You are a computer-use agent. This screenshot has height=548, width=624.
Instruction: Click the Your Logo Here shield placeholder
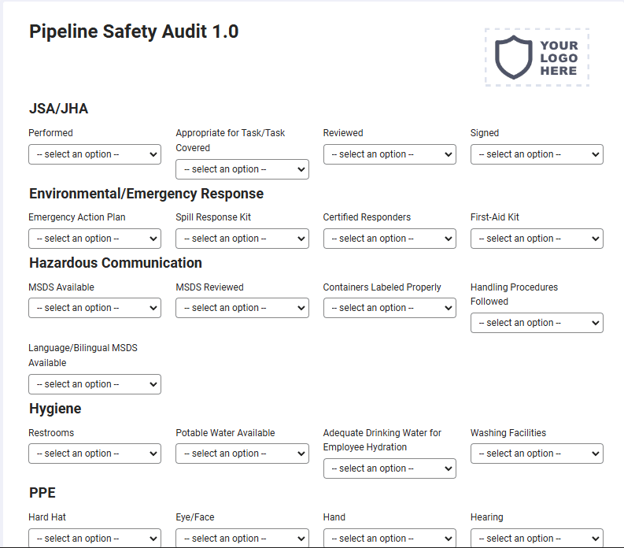(x=537, y=57)
